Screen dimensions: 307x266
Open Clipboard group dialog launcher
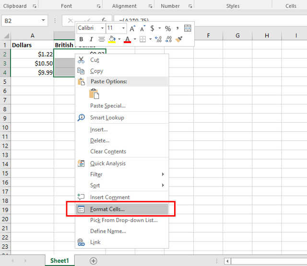35,6
